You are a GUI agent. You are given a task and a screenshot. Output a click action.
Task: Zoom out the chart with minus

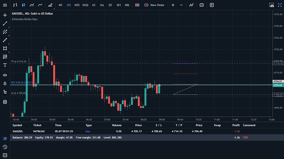pyautogui.click(x=181, y=5)
